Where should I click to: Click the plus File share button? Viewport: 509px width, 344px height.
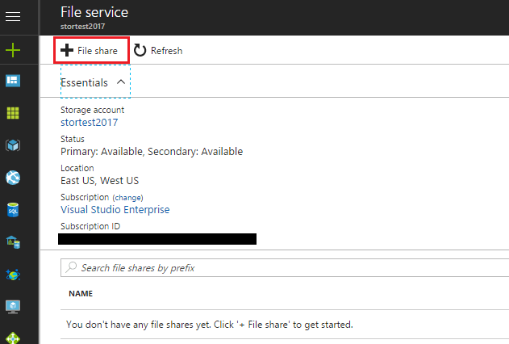(x=91, y=50)
